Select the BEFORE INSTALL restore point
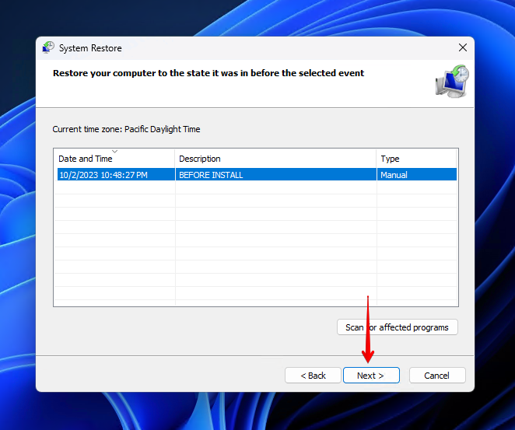 [211, 175]
